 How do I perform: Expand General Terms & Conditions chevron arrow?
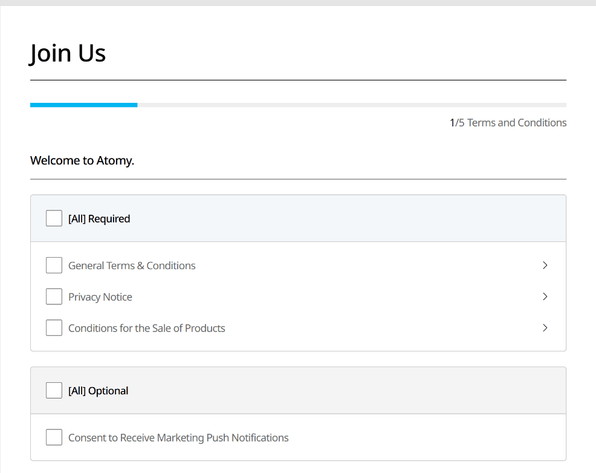pyautogui.click(x=545, y=265)
